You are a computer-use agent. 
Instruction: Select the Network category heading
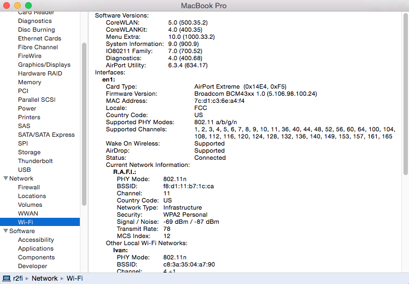(x=21, y=178)
